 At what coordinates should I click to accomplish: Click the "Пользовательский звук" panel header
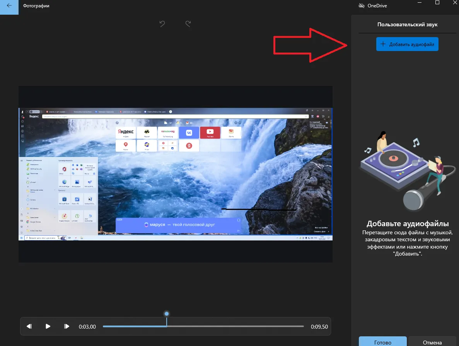pyautogui.click(x=407, y=25)
